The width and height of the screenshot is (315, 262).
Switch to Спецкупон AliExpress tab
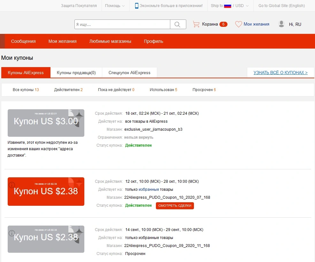[129, 73]
